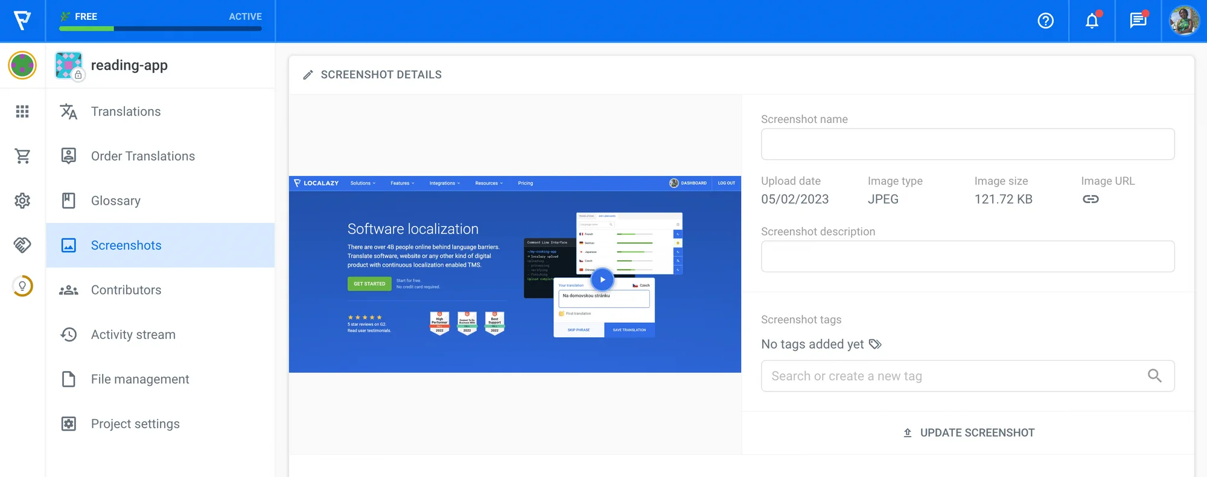This screenshot has height=477, width=1207.
Task: Open the Translations menu item
Action: [126, 111]
